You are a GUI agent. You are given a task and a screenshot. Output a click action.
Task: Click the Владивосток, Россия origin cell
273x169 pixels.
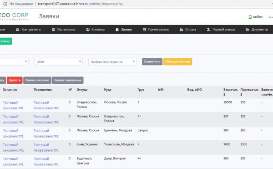86,104
